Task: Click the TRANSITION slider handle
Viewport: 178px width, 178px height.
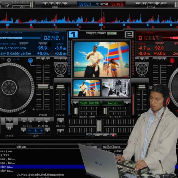Action: [x=76, y=111]
